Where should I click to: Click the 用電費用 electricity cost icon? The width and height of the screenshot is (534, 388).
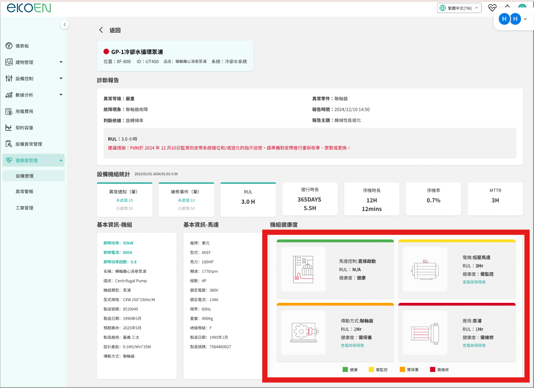pyautogui.click(x=9, y=112)
